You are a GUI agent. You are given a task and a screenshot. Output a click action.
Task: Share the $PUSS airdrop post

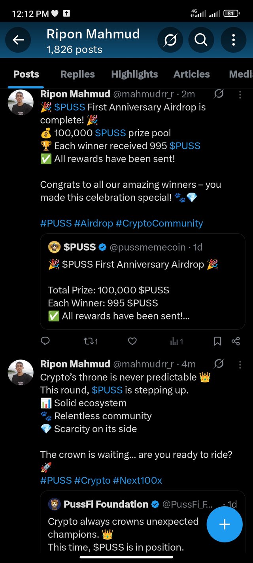pos(236,341)
